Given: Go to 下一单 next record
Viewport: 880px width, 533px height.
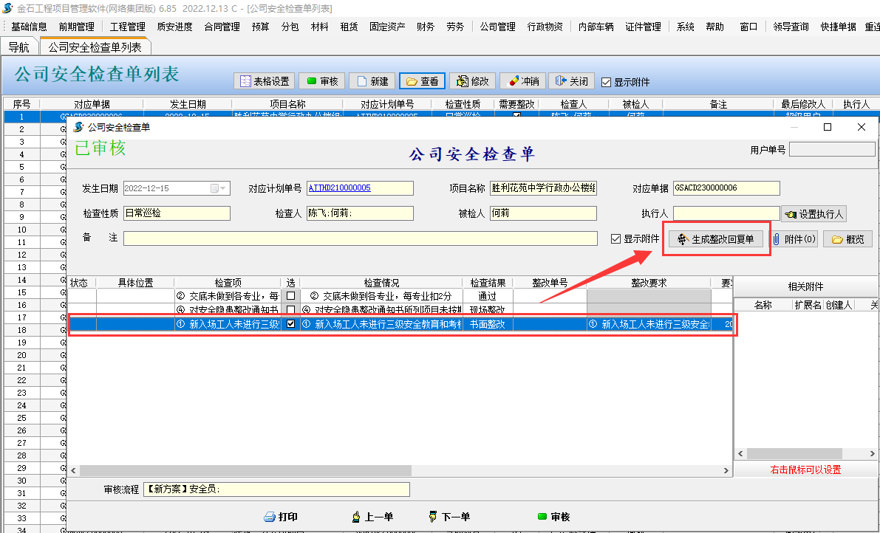Looking at the screenshot, I should click(448, 517).
